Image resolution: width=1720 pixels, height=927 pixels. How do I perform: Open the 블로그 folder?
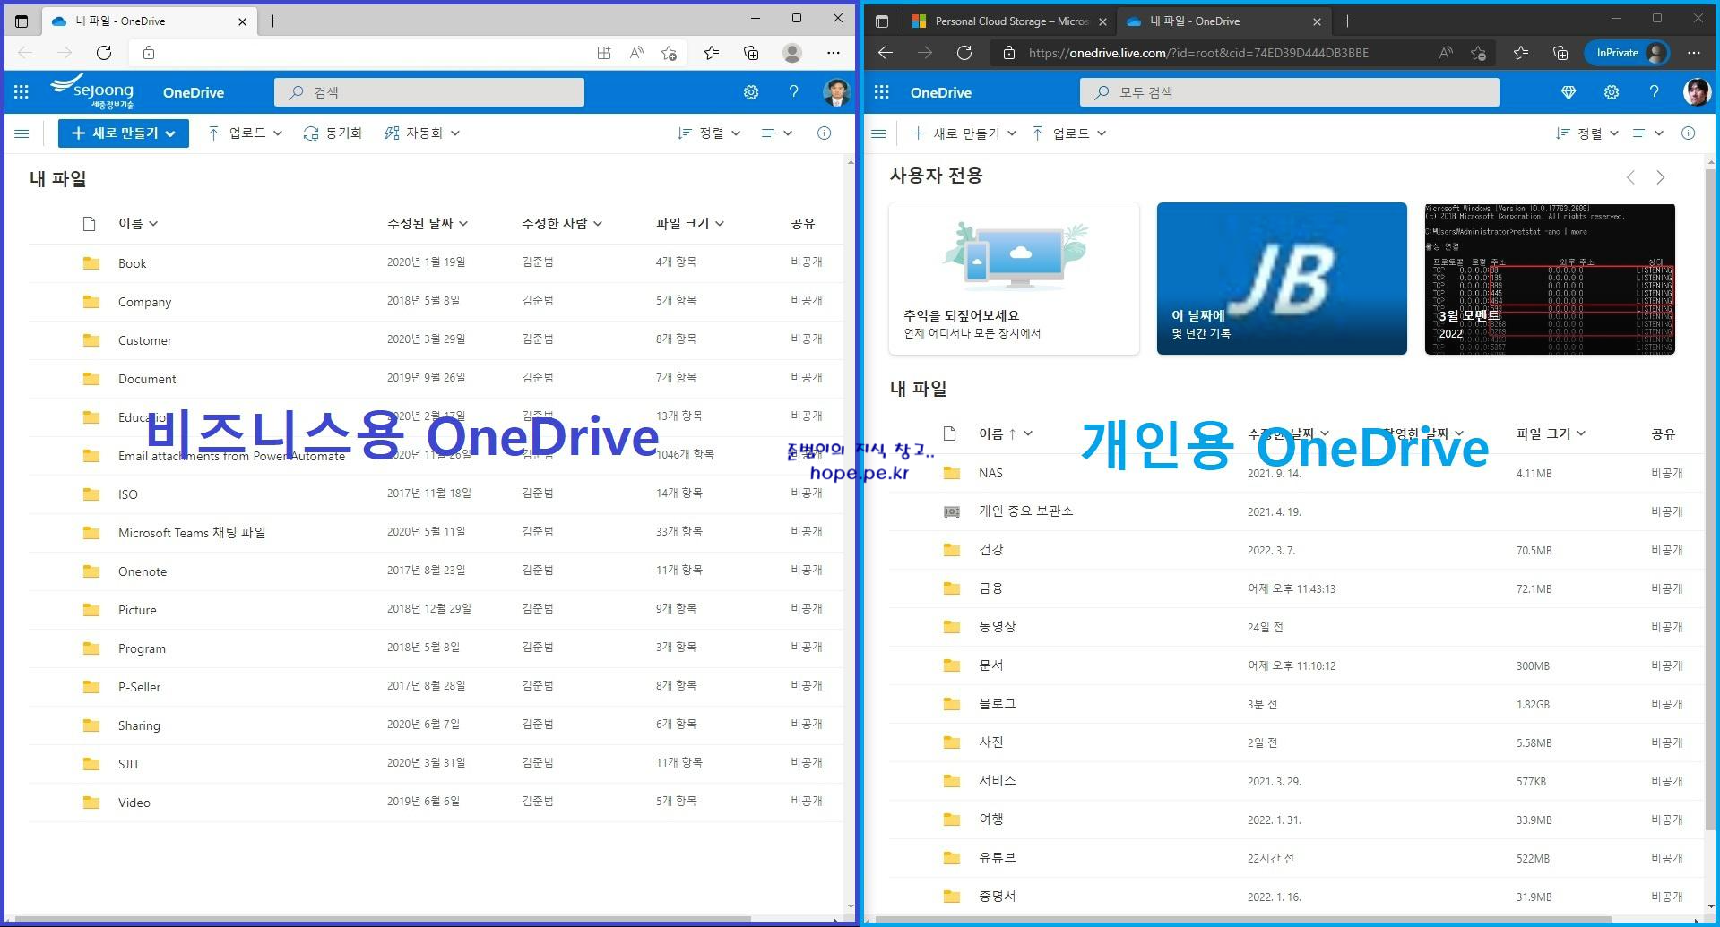tap(997, 704)
